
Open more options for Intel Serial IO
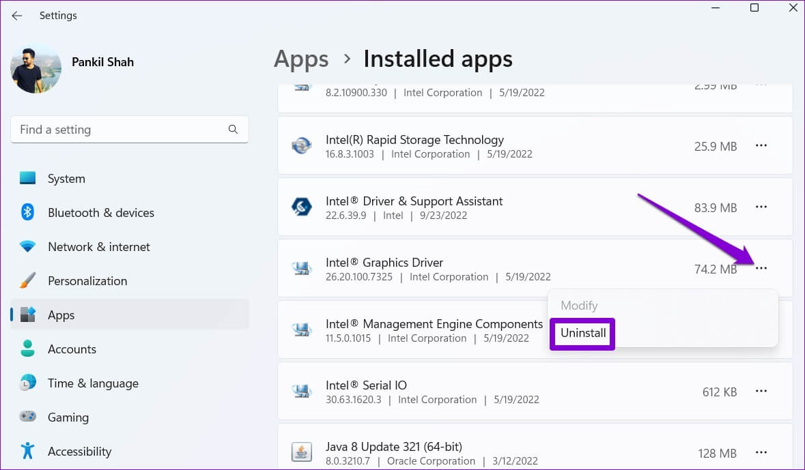click(761, 391)
